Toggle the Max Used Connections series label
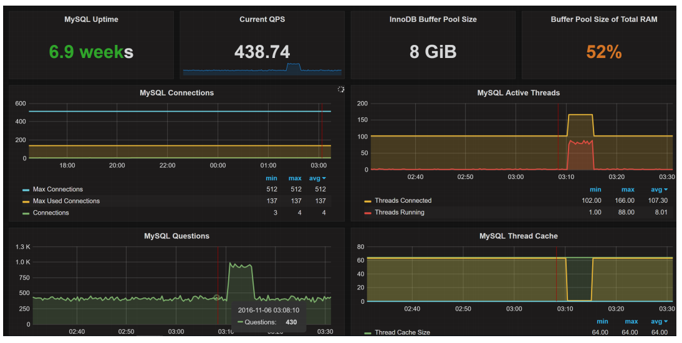The width and height of the screenshot is (682, 343). [66, 201]
